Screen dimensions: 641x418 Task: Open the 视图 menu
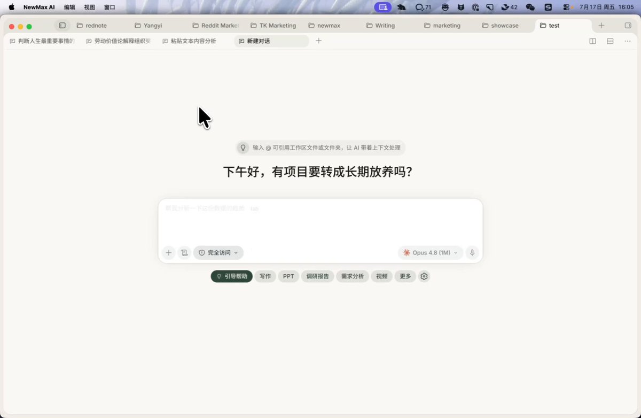89,7
